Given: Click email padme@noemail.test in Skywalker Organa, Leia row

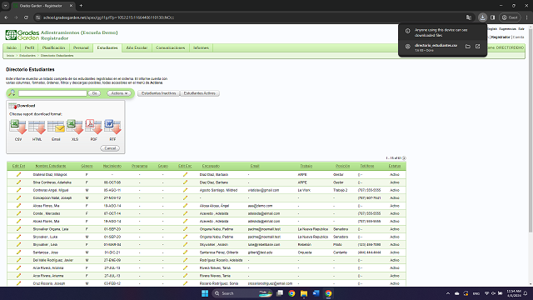Looking at the screenshot, I should [264, 229].
